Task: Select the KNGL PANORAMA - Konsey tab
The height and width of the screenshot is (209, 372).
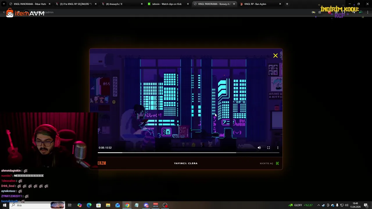Action: [214, 4]
